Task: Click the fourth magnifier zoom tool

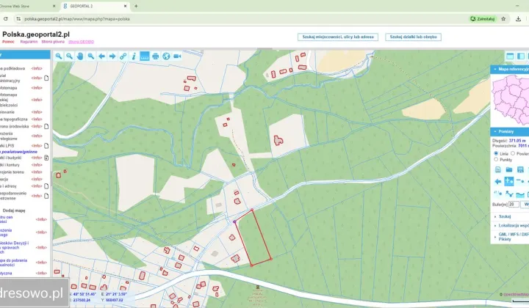Action: tap(91, 56)
